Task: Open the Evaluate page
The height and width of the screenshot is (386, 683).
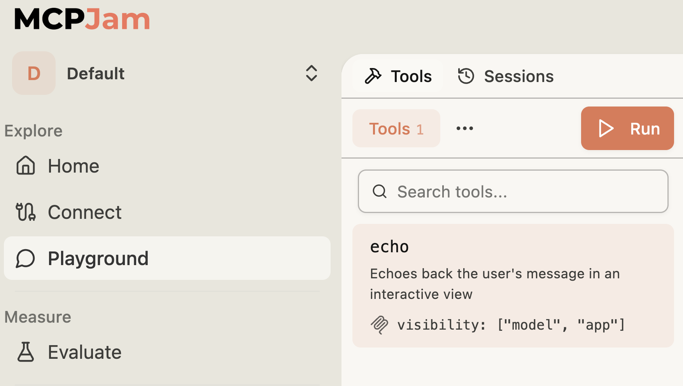Action: click(167, 352)
